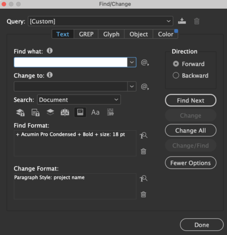Open the Query dropdown
The image size is (227, 235).
pyautogui.click(x=100, y=21)
